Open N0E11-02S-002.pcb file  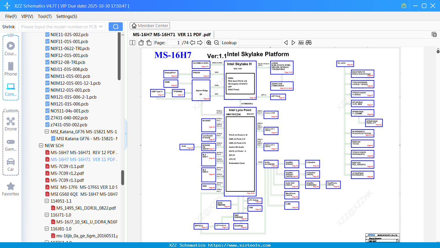[69, 35]
